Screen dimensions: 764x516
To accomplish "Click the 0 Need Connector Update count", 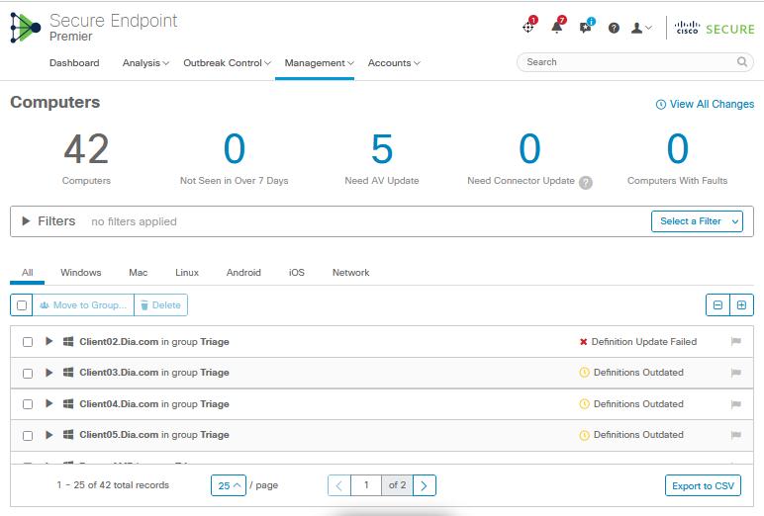I will pyautogui.click(x=529, y=149).
